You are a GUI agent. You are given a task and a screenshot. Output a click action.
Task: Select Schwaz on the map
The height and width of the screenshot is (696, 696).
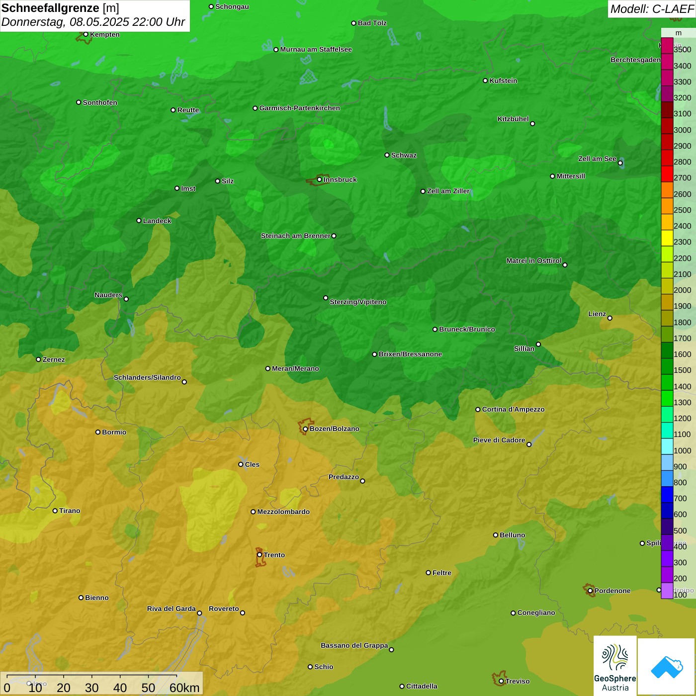point(404,155)
